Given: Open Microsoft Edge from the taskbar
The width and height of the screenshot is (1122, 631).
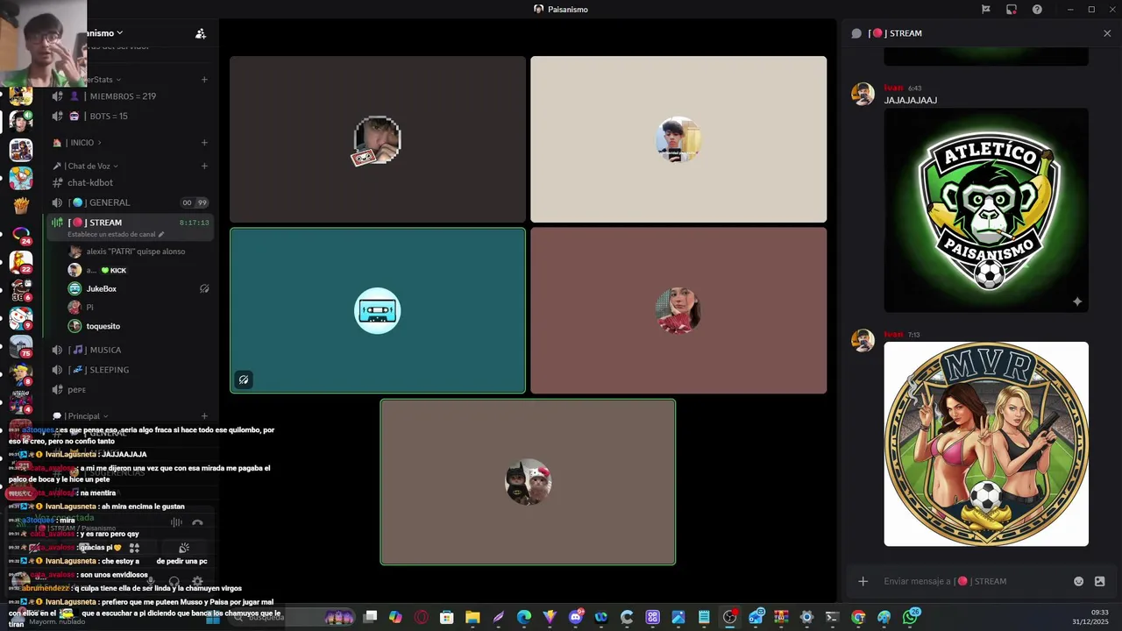Looking at the screenshot, I should coord(524,617).
